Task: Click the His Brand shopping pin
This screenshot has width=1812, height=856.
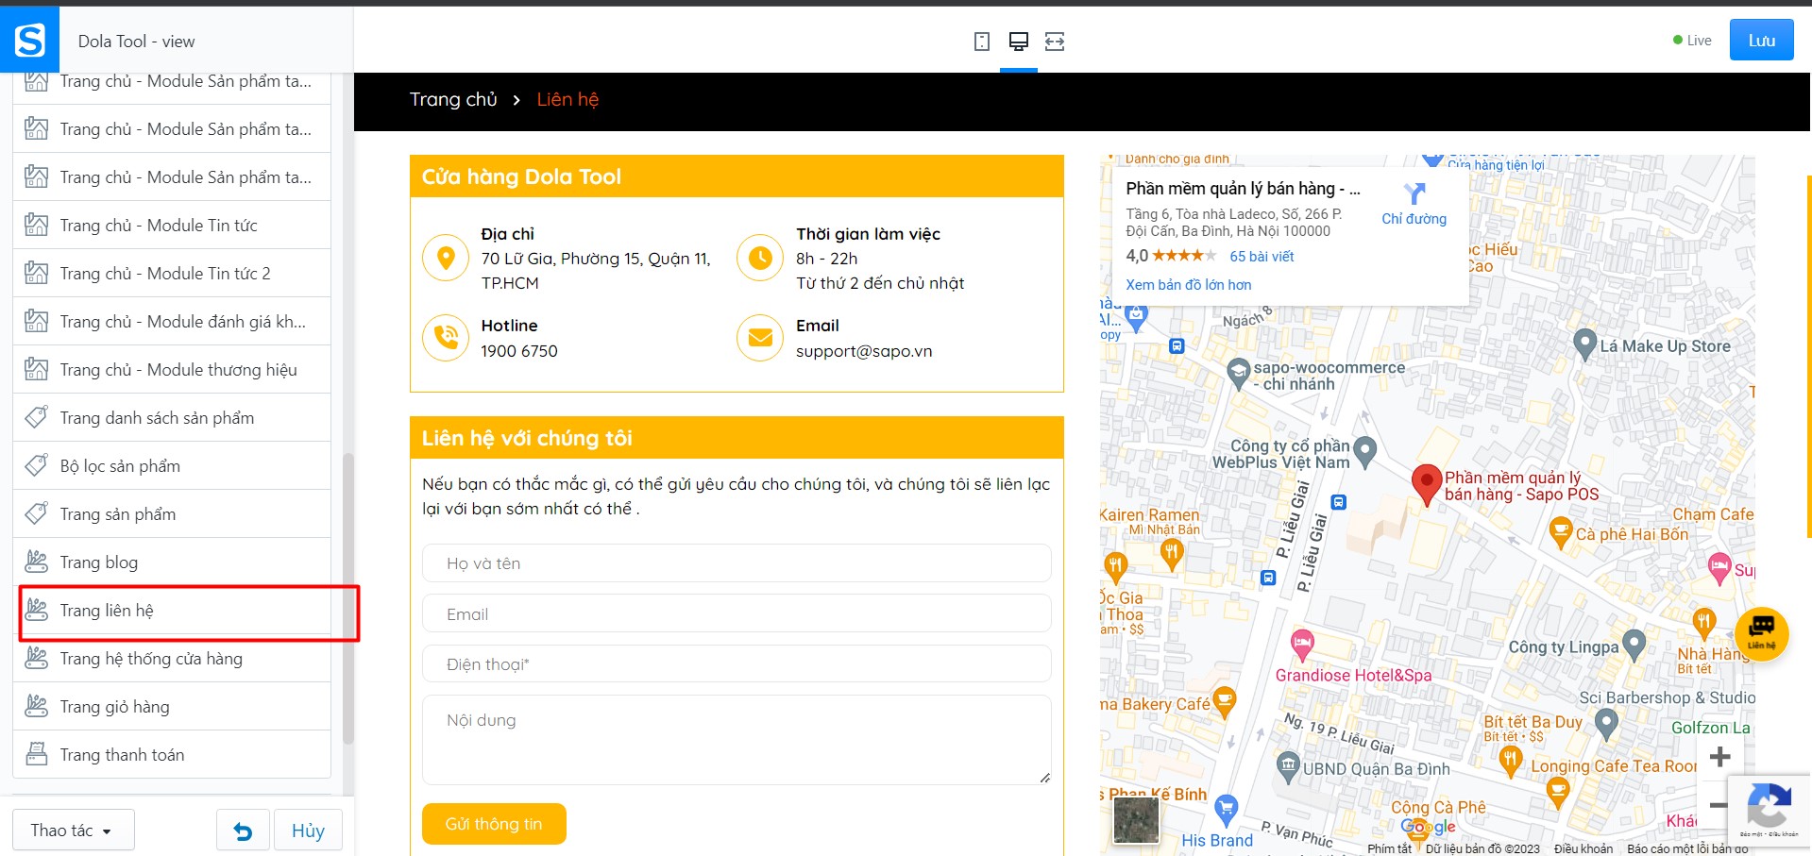Action: pos(1227,809)
